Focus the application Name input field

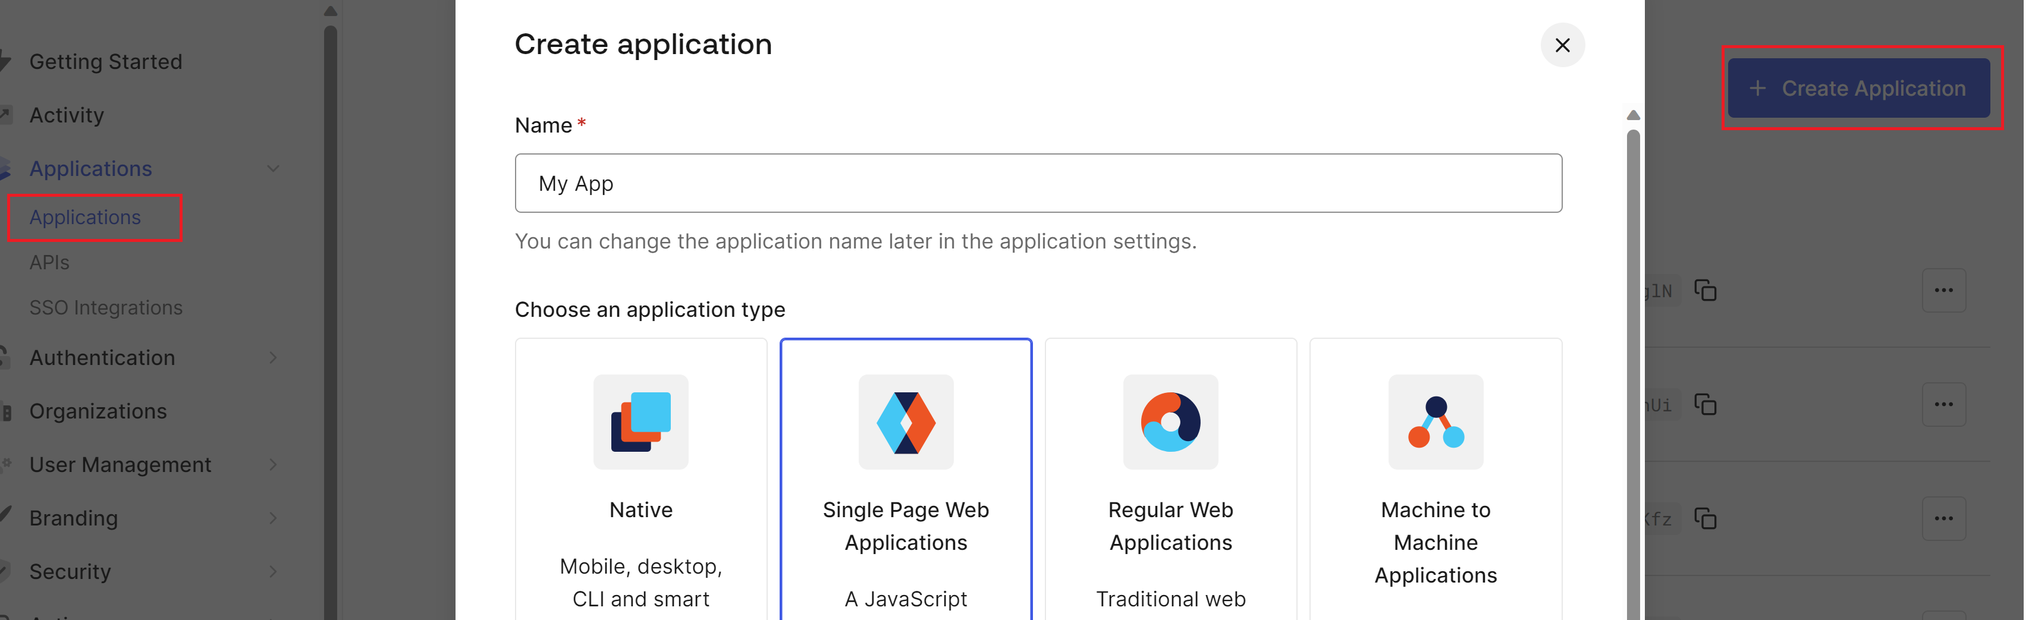coord(1037,183)
